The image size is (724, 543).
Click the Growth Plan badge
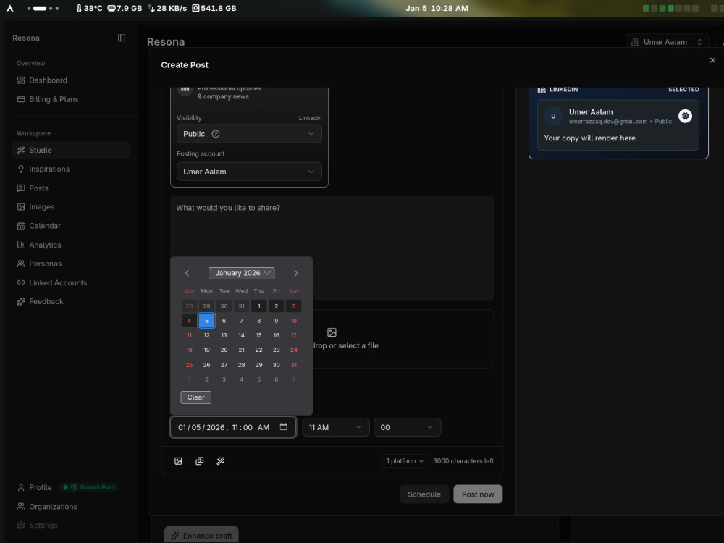pyautogui.click(x=88, y=487)
